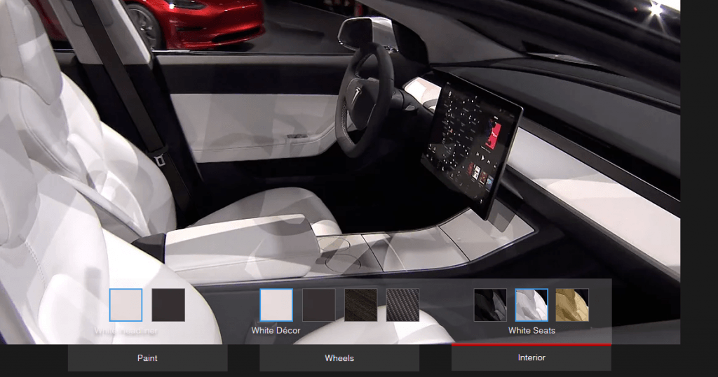
Task: Open the Interior tab
Action: click(x=531, y=357)
